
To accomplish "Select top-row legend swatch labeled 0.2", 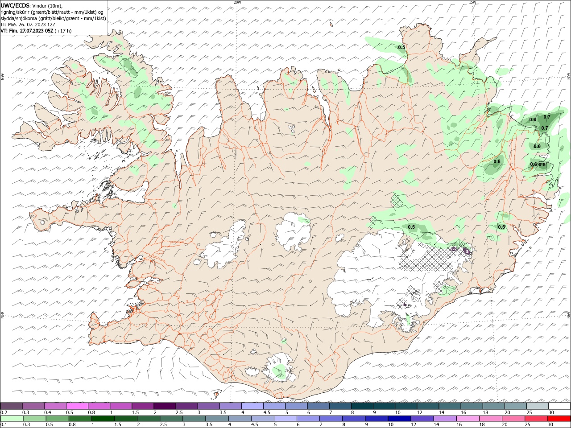I will [12, 406].
